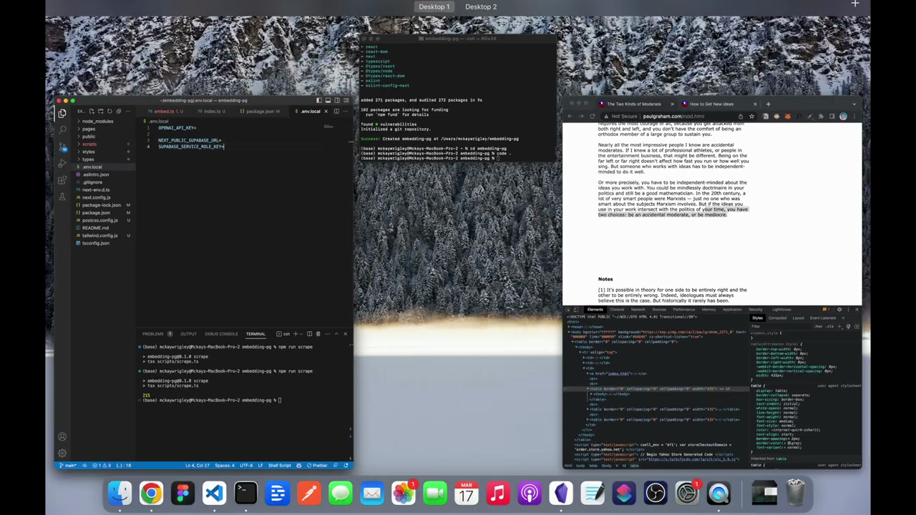Open README.md in Explorer
Screen dimensions: 916x515
click(x=95, y=227)
